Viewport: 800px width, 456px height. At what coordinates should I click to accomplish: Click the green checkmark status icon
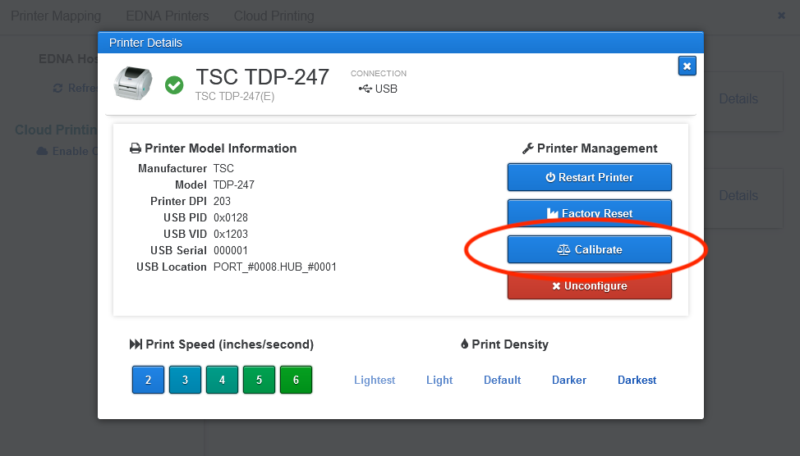[174, 84]
